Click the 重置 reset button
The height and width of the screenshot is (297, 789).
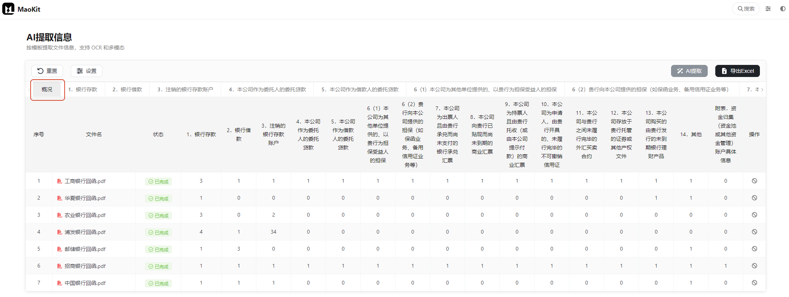pyautogui.click(x=47, y=71)
